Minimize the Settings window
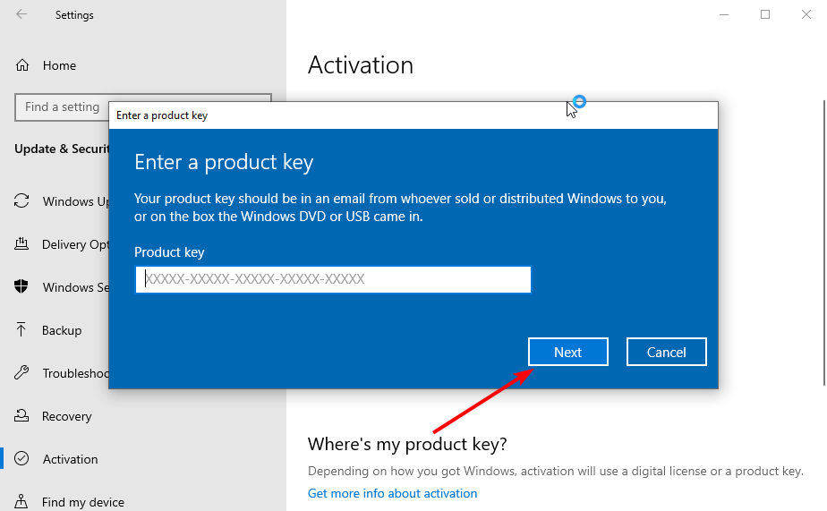 tap(723, 14)
